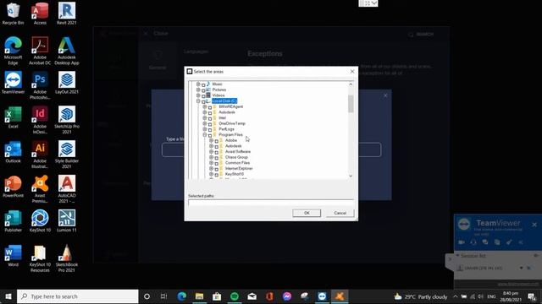Tick the Autodesk checkbox under Local Disk
Image resolution: width=542 pixels, height=304 pixels.
click(210, 112)
